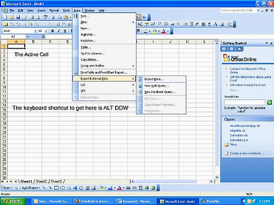Open the Getting Started pane dropdown arrow

[x=266, y=43]
